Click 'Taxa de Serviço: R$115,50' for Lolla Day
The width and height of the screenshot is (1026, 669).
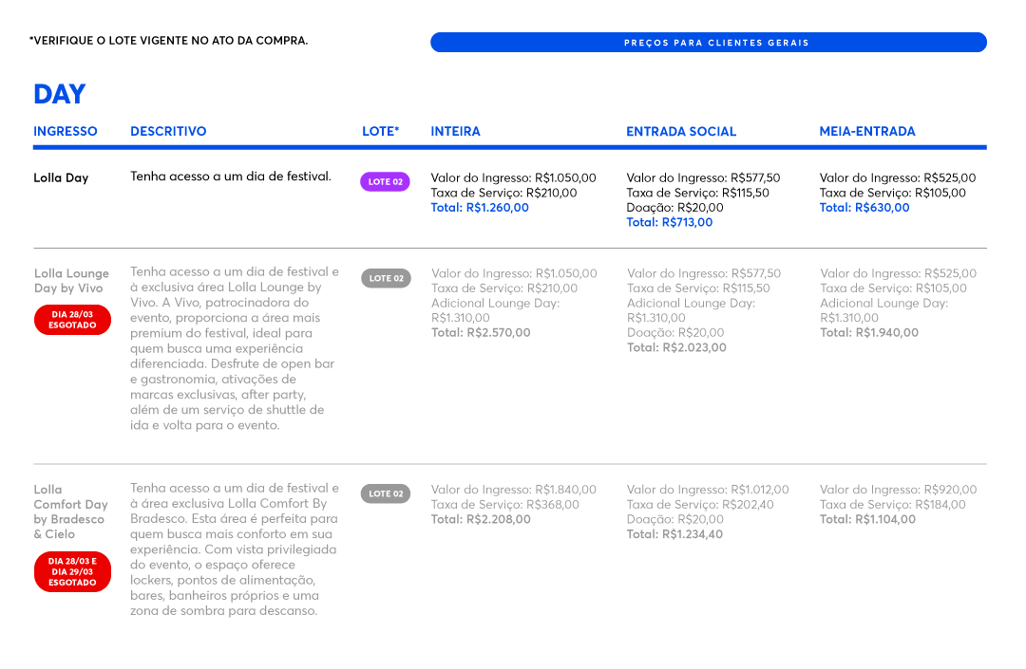click(697, 193)
